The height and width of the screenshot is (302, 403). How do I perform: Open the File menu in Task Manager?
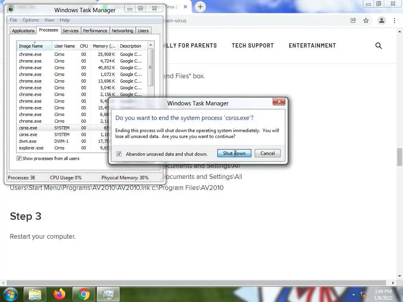[13, 20]
